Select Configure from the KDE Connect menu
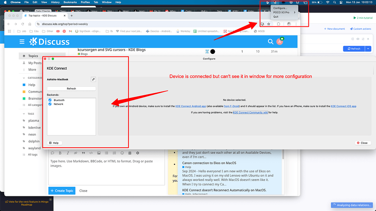 click(280, 8)
